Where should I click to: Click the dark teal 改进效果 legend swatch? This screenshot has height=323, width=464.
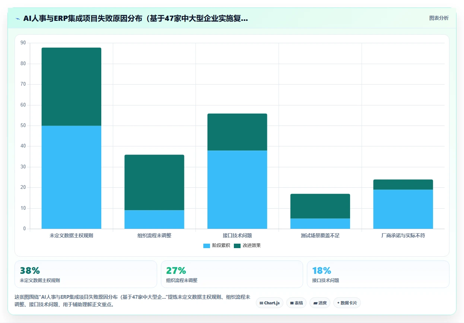pos(237,246)
